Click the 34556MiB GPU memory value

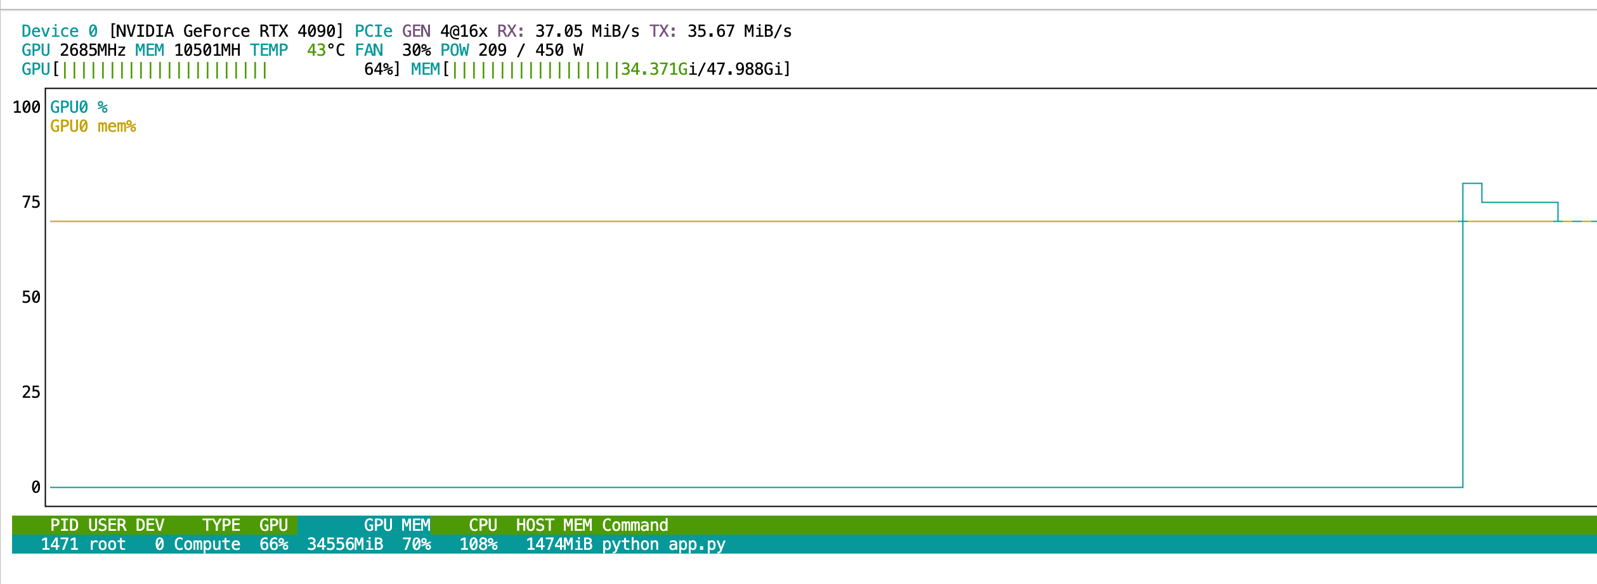[x=345, y=544]
